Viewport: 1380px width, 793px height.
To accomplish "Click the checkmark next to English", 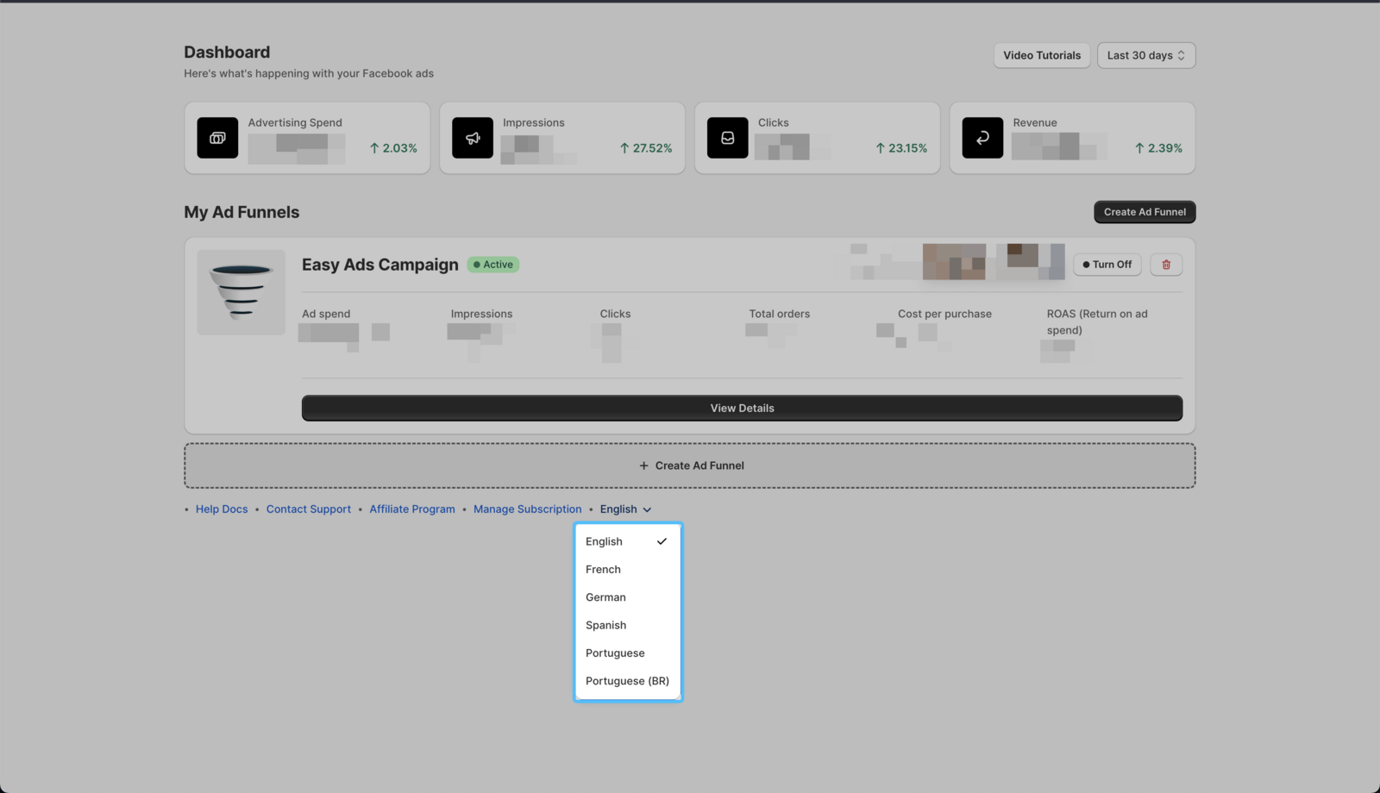I will click(x=661, y=541).
